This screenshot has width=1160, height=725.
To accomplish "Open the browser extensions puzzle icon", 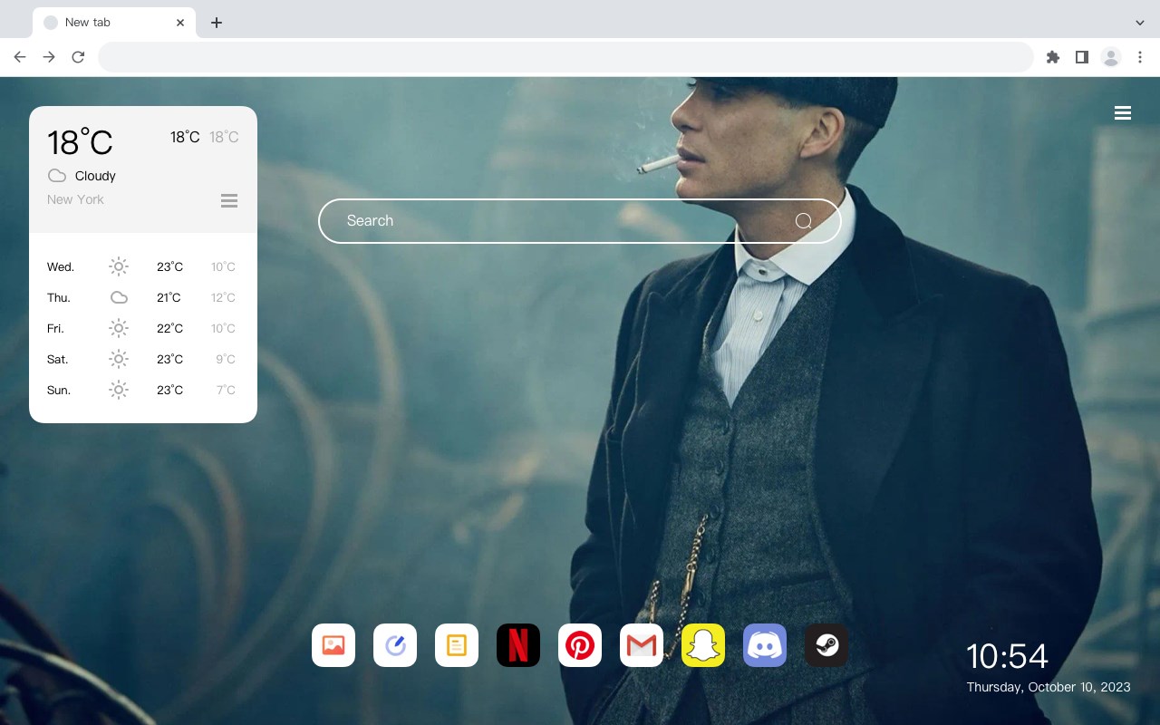I will [1053, 57].
